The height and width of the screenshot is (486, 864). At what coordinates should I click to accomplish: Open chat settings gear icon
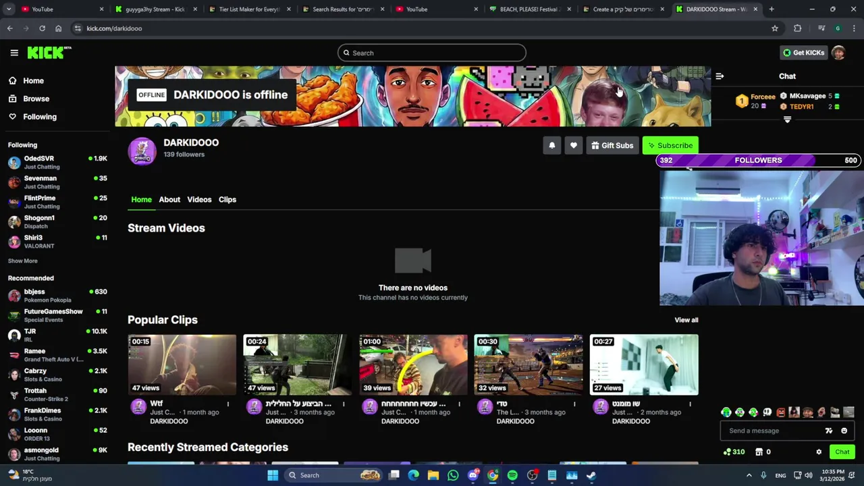click(819, 452)
